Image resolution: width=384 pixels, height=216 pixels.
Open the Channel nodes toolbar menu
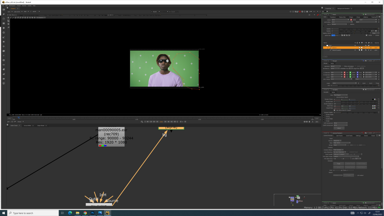[x=4, y=23]
